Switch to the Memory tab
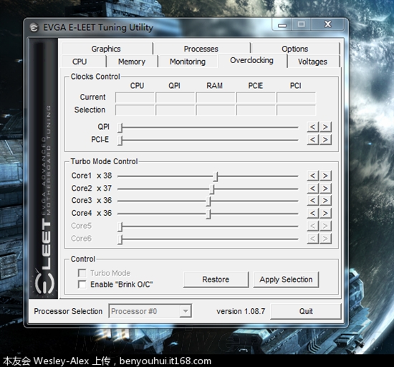The image size is (394, 367). point(132,62)
